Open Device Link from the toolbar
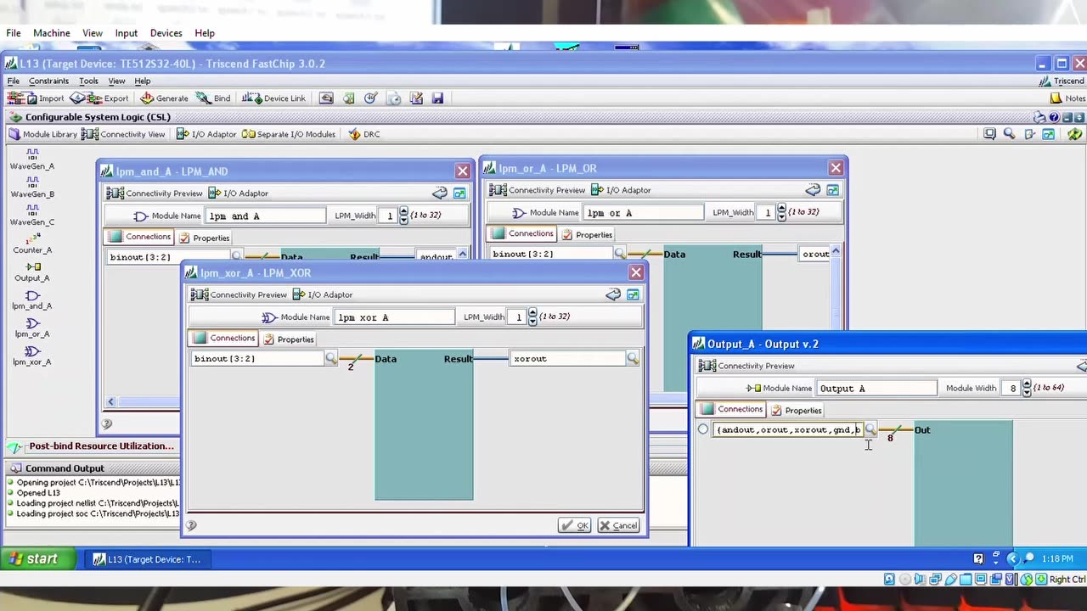The width and height of the screenshot is (1087, 611). [273, 98]
